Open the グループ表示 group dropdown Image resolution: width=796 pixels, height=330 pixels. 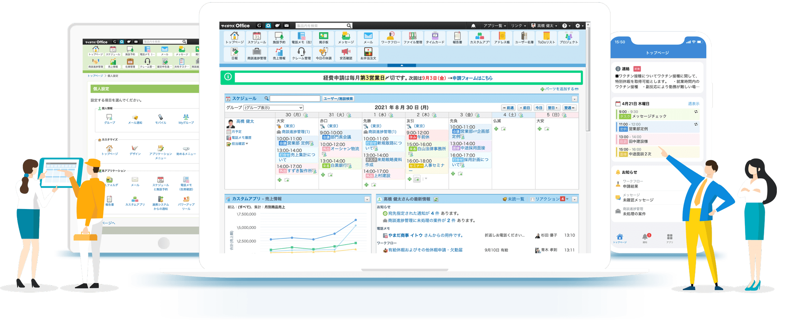(273, 108)
